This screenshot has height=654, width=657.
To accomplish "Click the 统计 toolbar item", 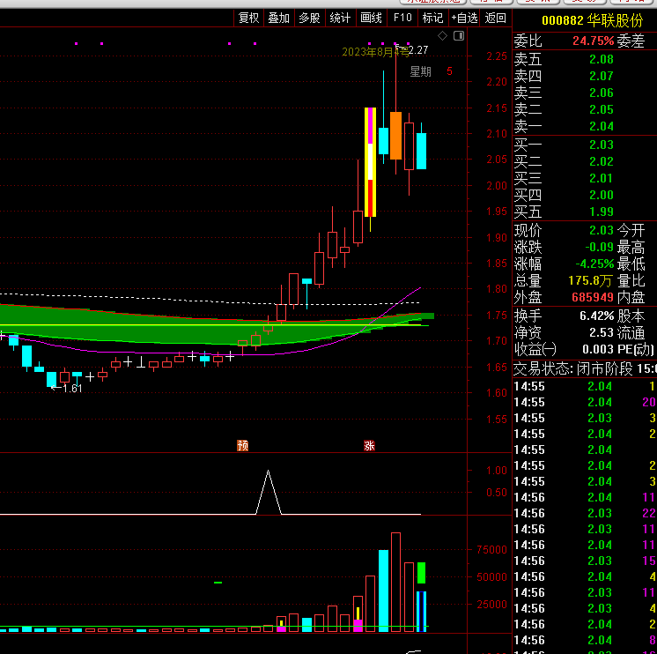I will [340, 18].
